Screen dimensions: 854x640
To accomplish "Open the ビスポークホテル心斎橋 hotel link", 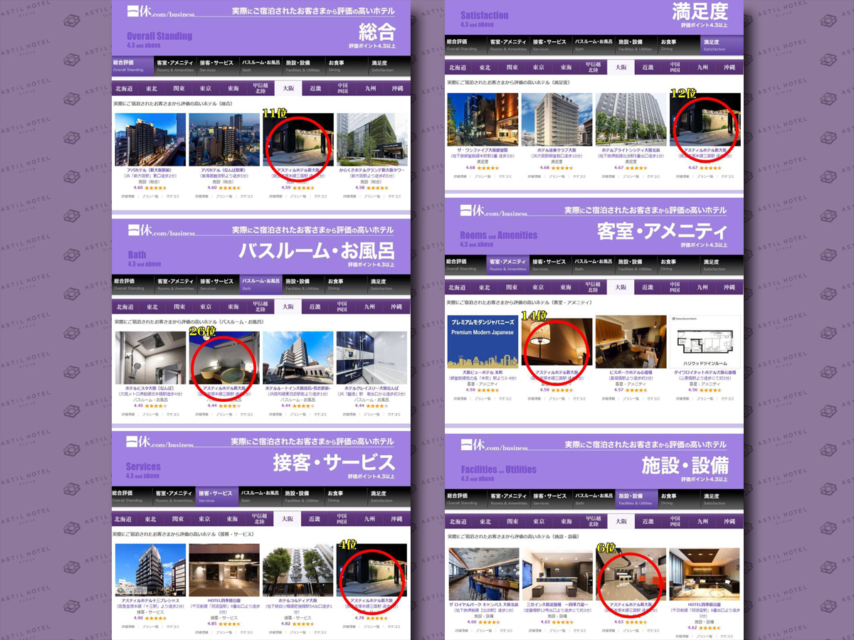I will point(631,373).
